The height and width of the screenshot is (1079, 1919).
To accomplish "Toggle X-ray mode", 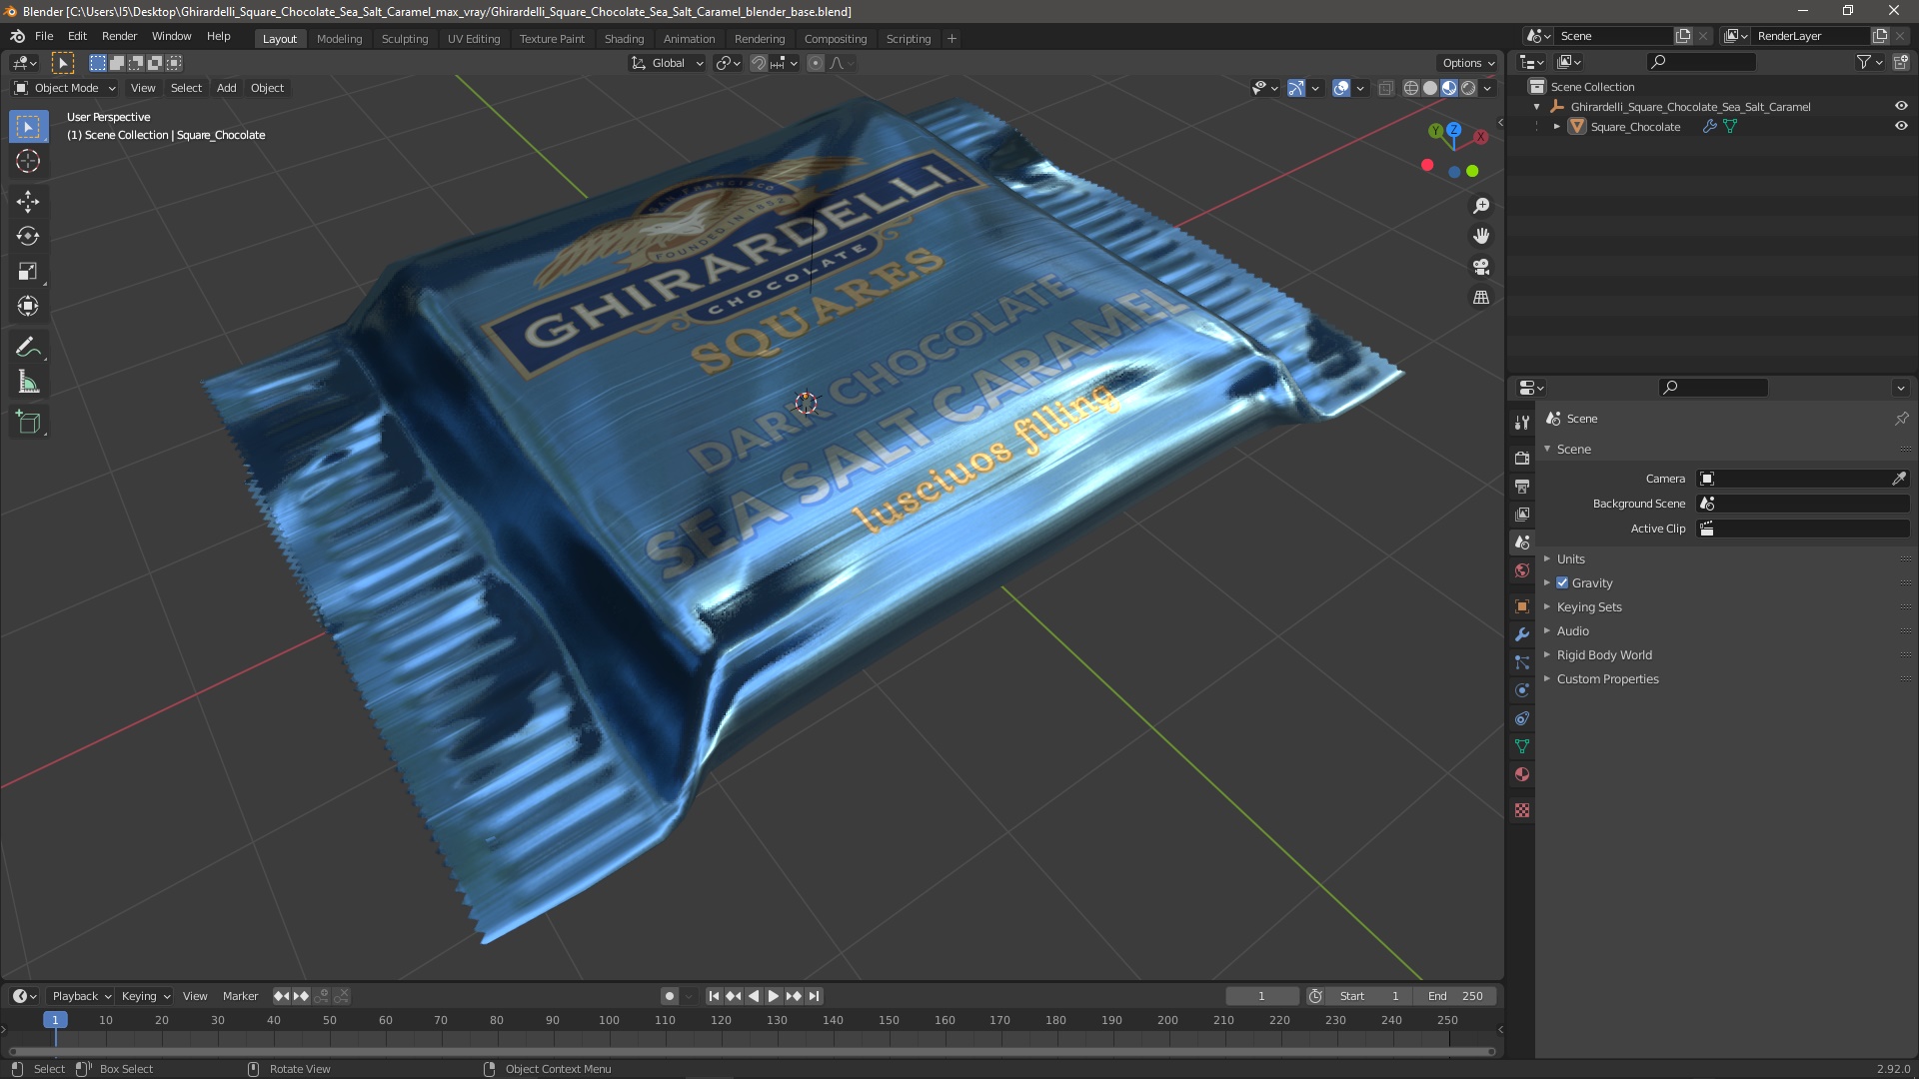I will pos(1385,88).
